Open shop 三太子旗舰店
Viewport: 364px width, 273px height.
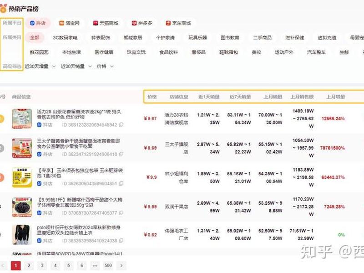click(x=177, y=148)
